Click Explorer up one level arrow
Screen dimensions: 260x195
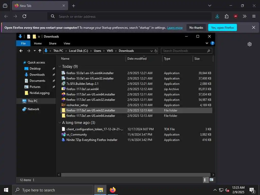pos(40,51)
